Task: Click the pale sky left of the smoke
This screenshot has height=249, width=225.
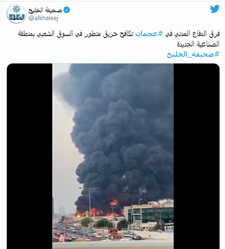Action: [x=63, y=143]
